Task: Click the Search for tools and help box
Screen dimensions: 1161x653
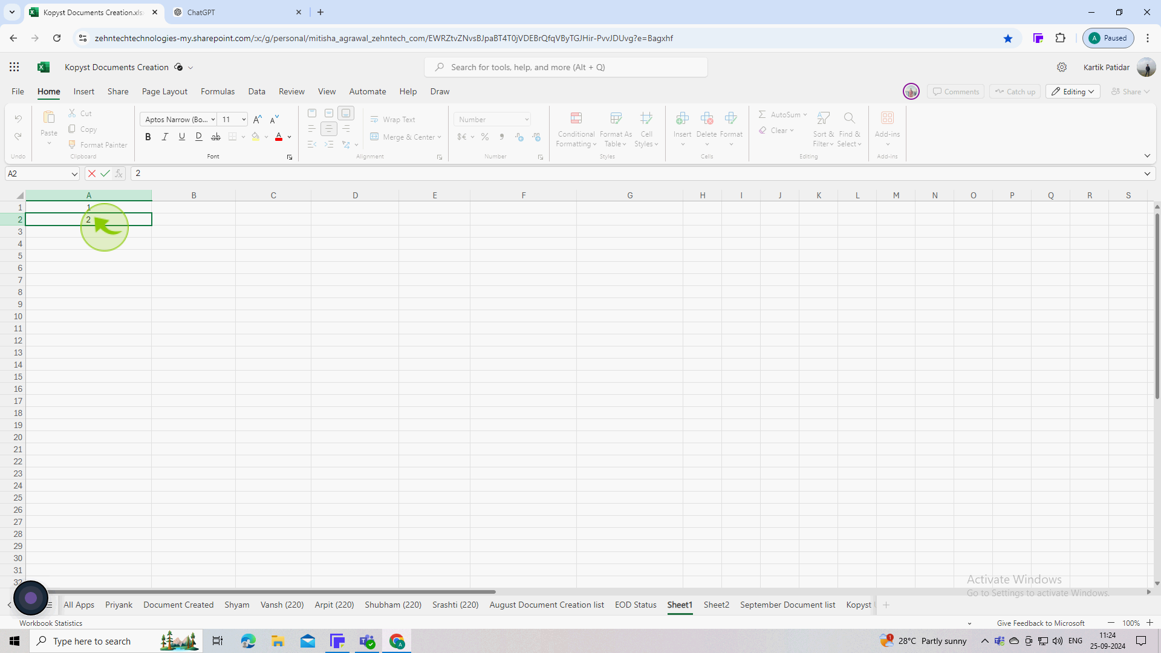Action: pyautogui.click(x=566, y=67)
